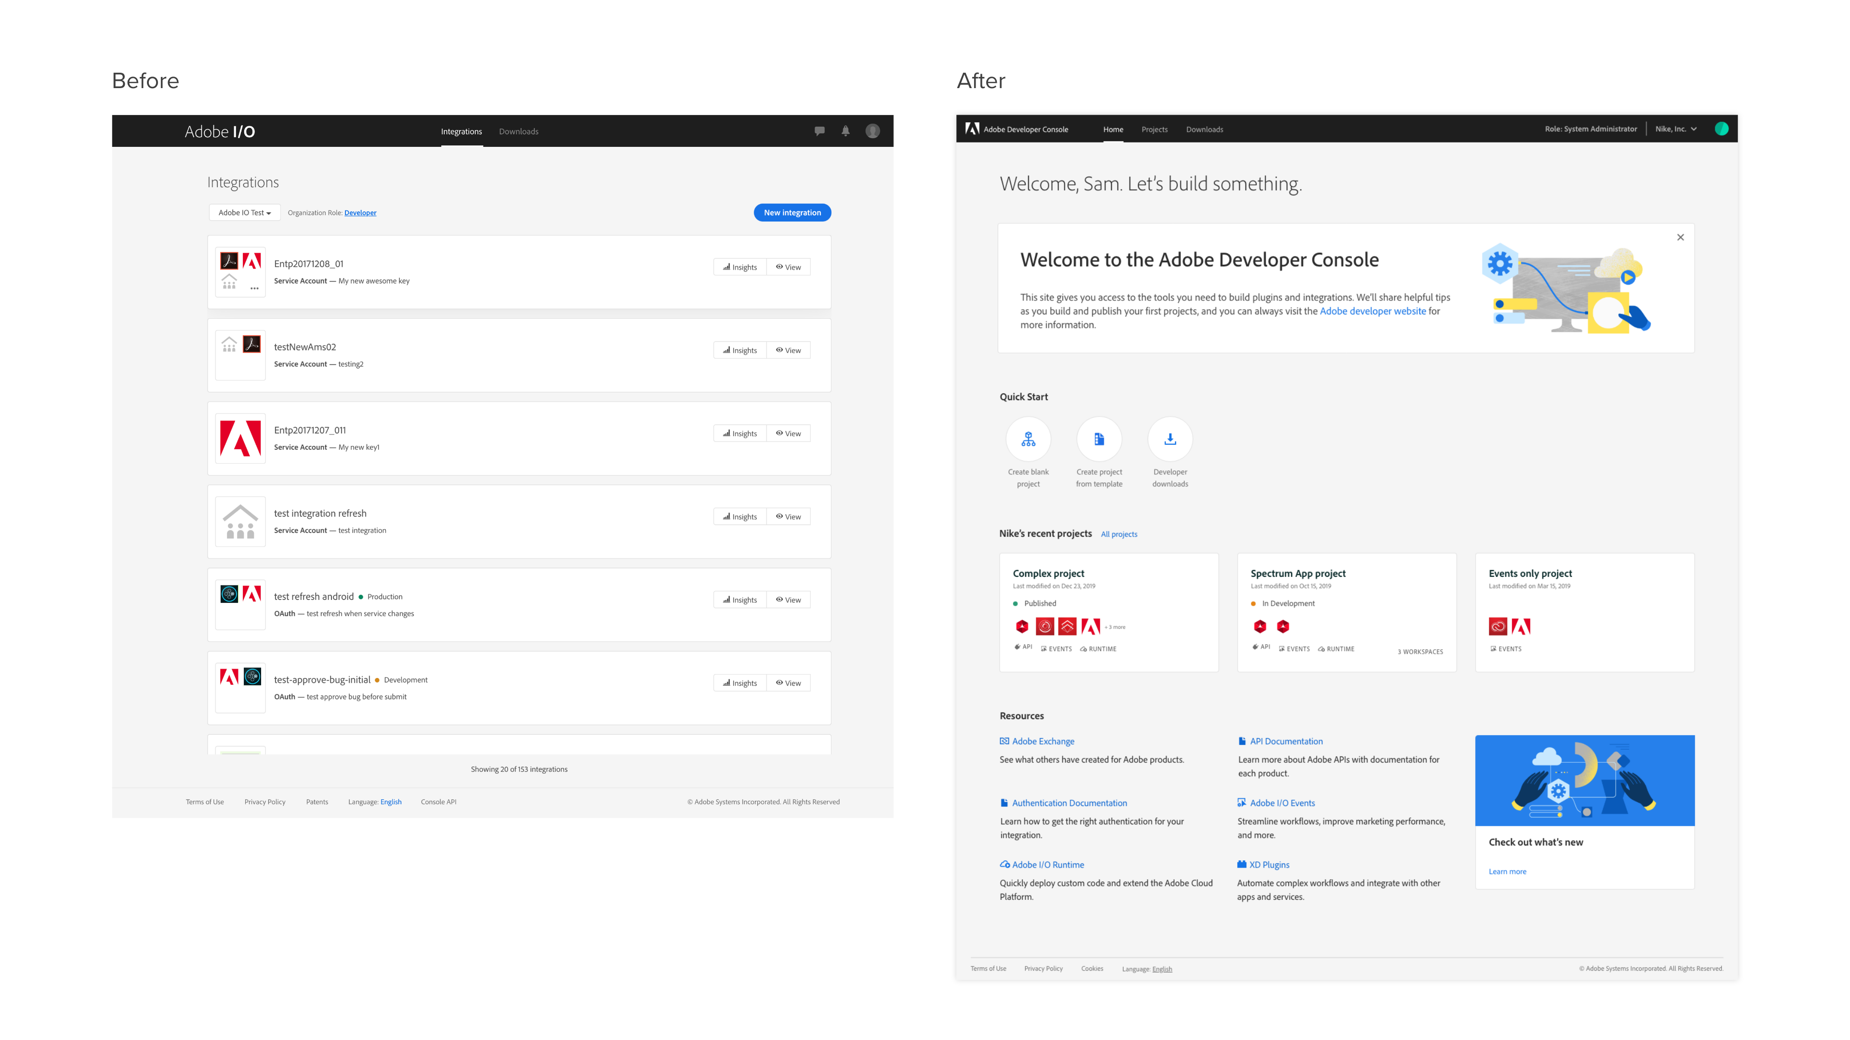
Task: Click Insights for test-approve-bug-initial
Action: coord(740,683)
